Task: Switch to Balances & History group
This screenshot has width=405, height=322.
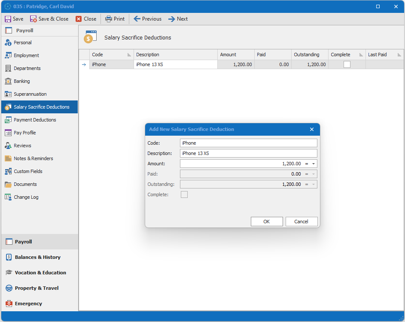Action: pos(37,257)
